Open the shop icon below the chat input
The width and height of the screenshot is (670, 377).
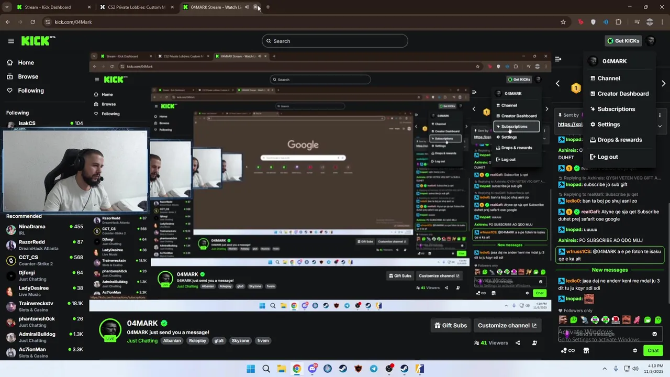586,350
